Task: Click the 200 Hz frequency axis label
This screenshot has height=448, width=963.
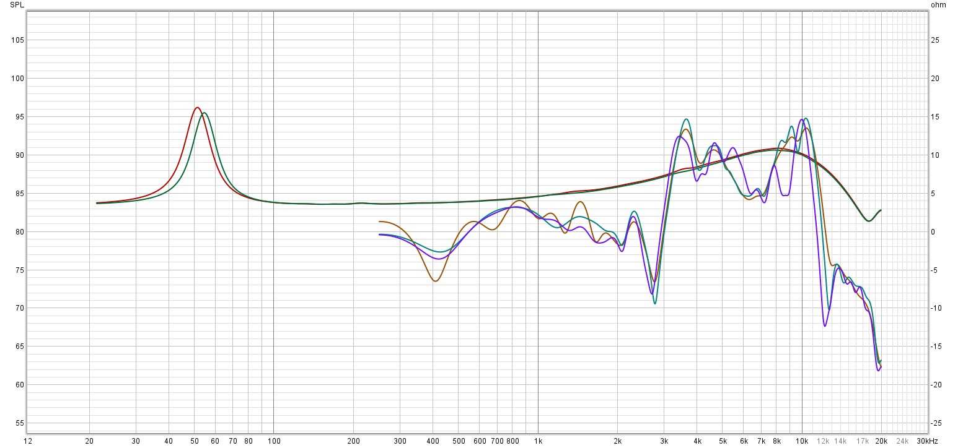Action: pyautogui.click(x=353, y=441)
